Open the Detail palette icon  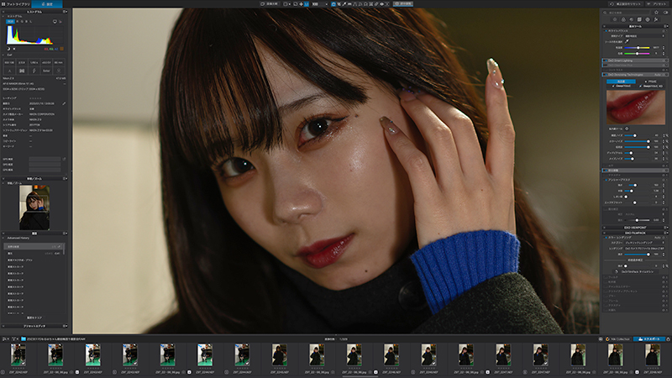(x=632, y=19)
